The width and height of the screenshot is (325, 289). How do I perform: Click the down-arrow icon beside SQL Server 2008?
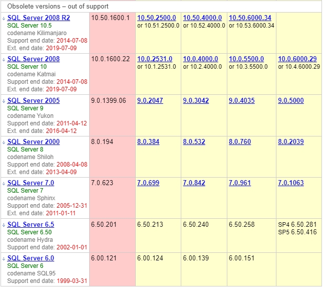coord(4,60)
